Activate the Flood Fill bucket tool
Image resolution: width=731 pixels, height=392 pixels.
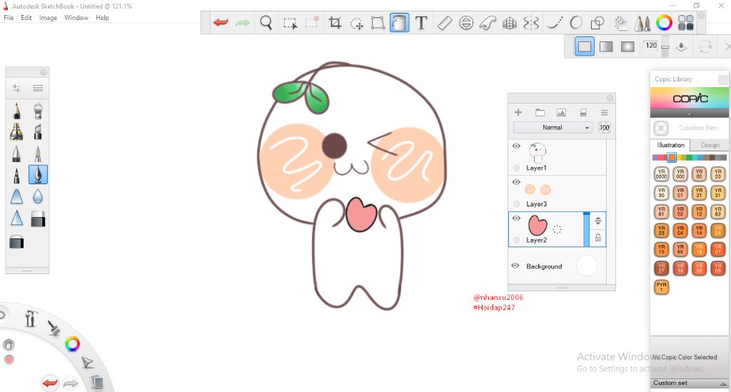pyautogui.click(x=400, y=22)
